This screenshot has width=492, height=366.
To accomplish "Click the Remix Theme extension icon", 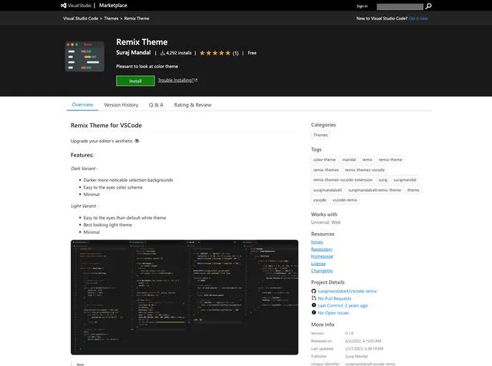I will pyautogui.click(x=84, y=56).
